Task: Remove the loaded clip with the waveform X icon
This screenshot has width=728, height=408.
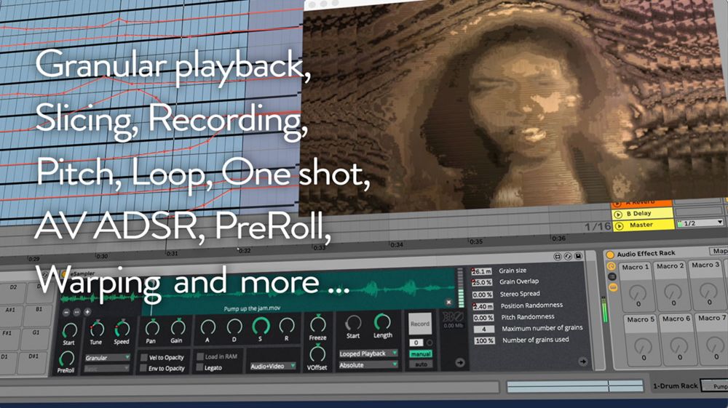Action: 448,303
